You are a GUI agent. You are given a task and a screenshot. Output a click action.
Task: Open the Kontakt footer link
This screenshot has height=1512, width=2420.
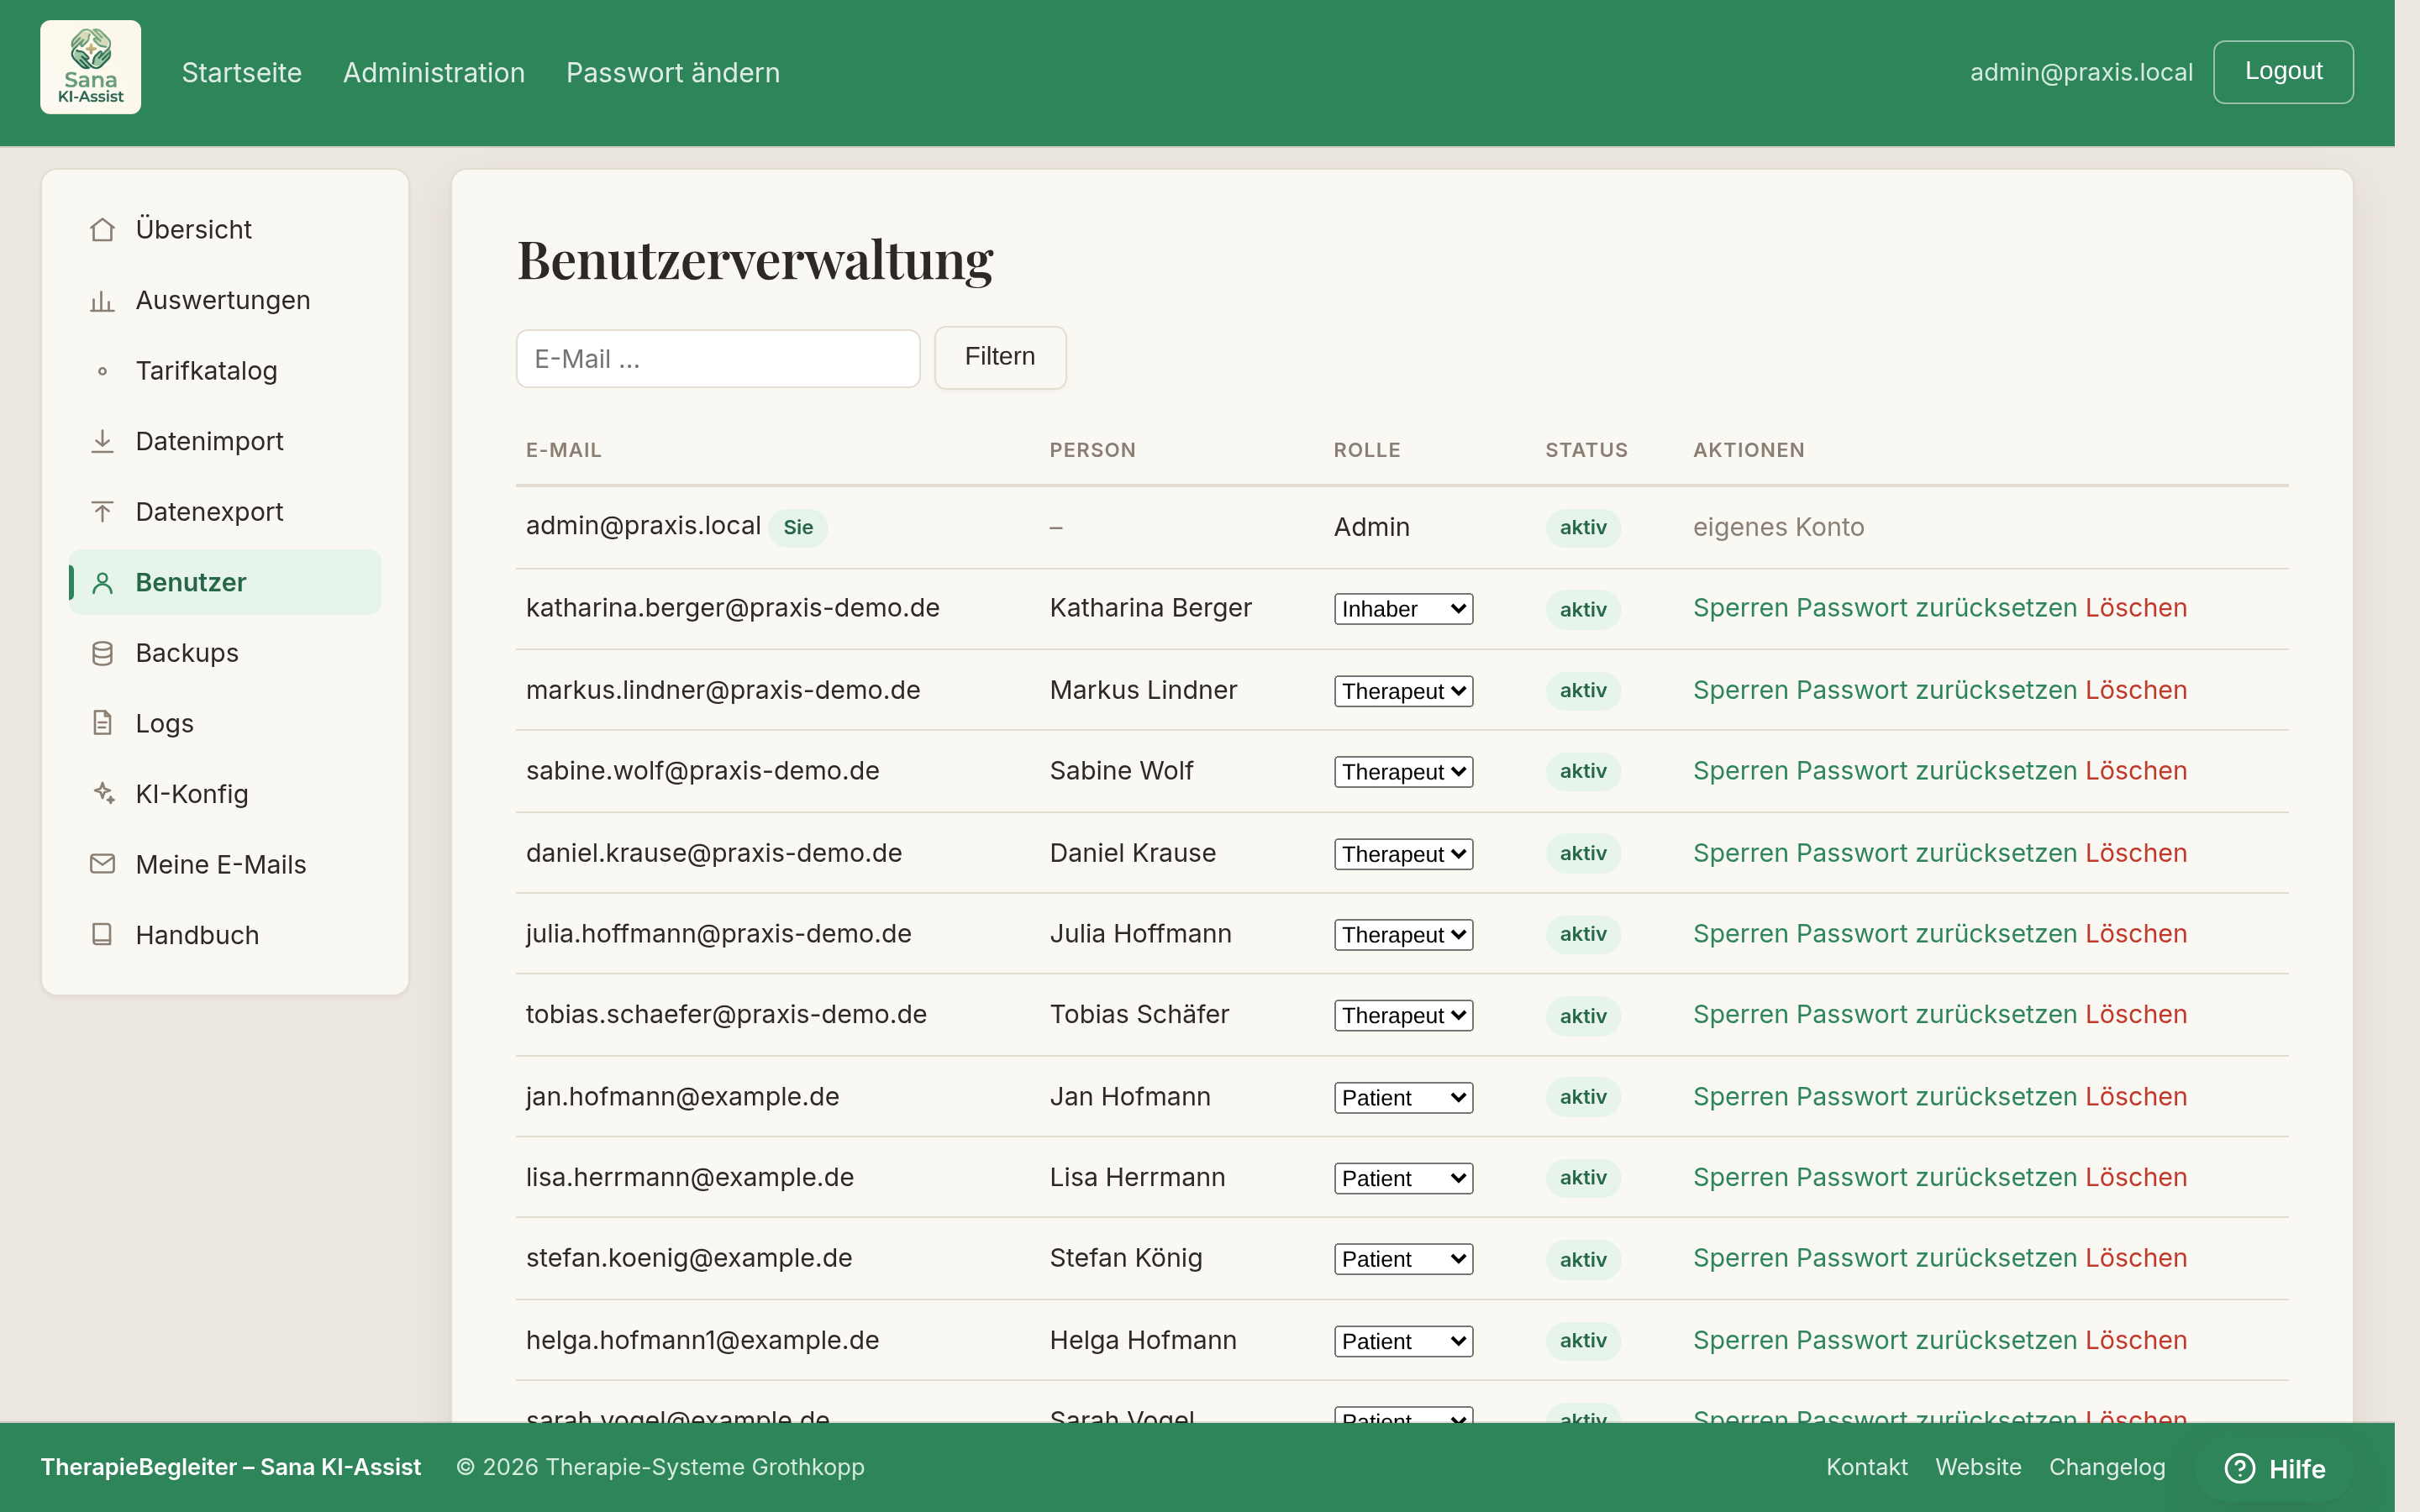(x=1867, y=1467)
